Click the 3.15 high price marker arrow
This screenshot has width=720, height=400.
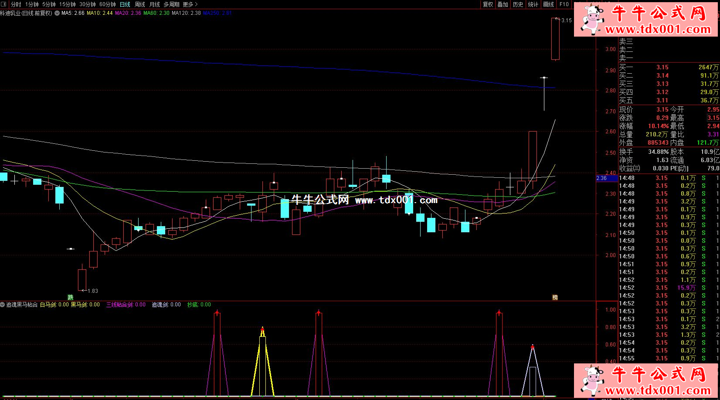tap(557, 19)
